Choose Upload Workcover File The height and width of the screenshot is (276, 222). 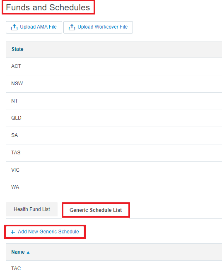coord(98,27)
